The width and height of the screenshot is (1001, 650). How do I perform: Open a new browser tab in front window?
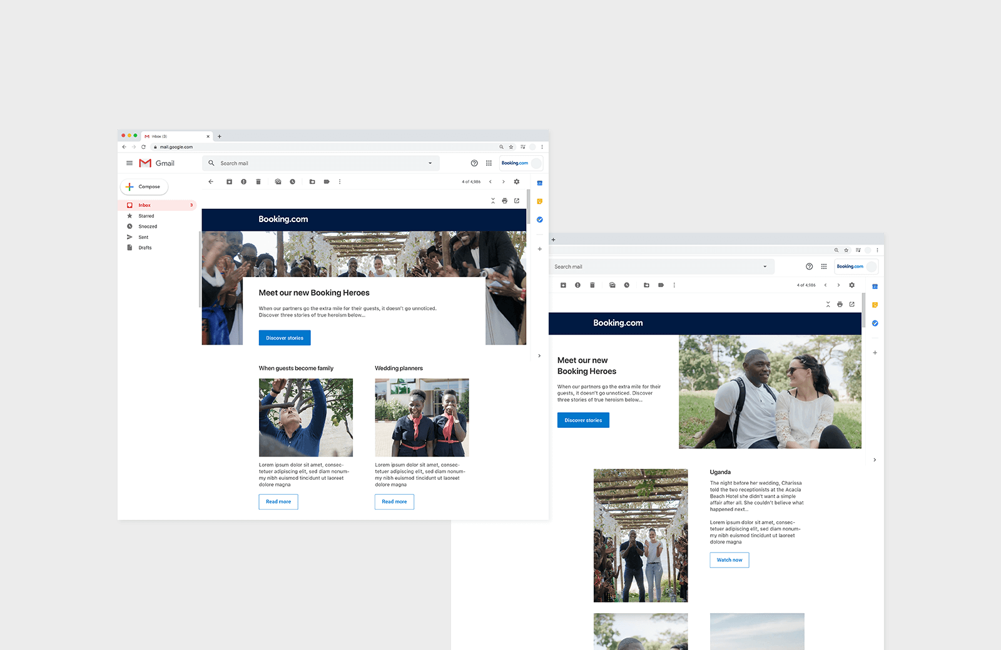[x=220, y=136]
